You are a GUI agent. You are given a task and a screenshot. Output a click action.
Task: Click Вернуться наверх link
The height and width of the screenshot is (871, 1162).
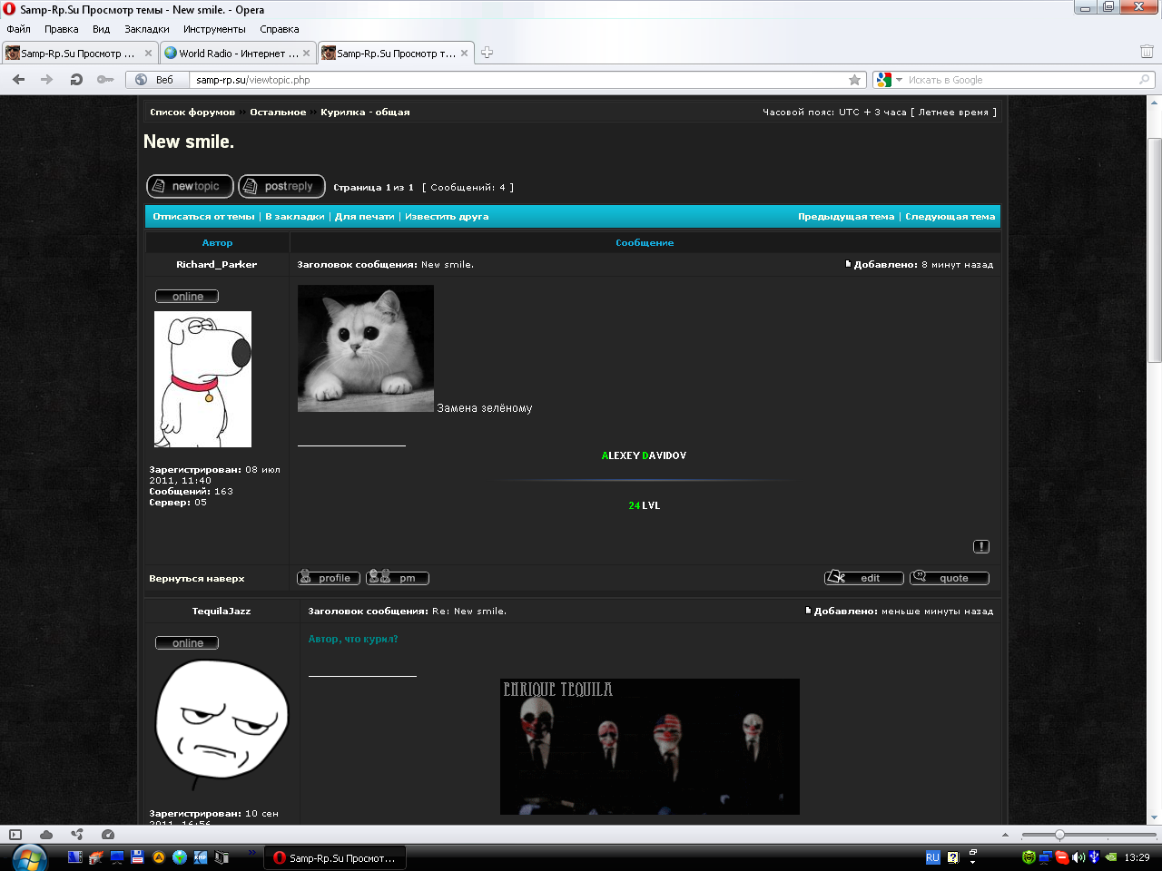coord(197,579)
